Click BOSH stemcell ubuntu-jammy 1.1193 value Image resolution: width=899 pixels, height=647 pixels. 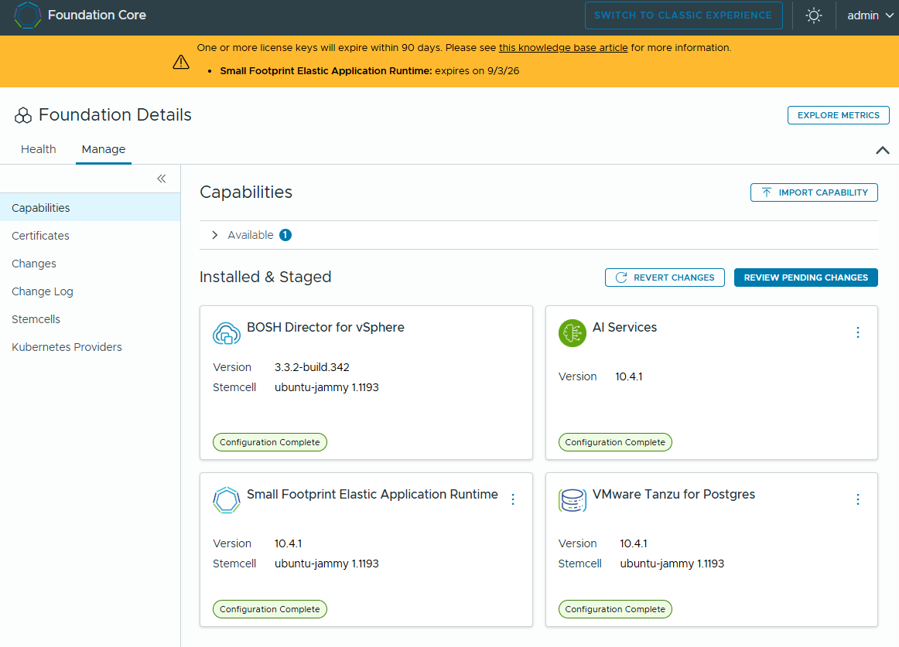tap(326, 387)
